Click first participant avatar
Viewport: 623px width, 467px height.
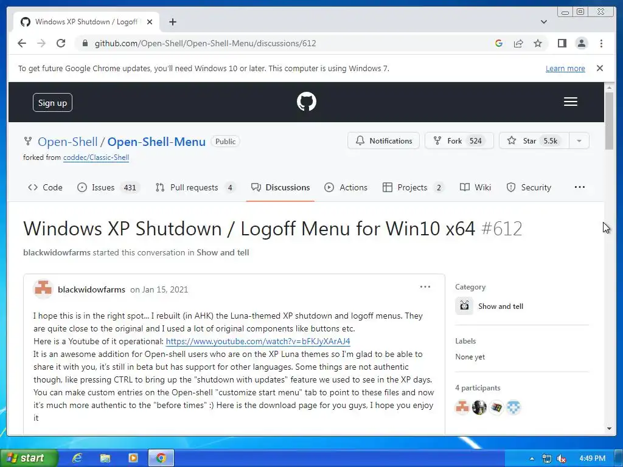point(462,407)
